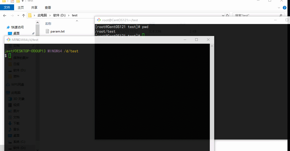
Task: Refresh the Explorer folder view
Action: (x=228, y=15)
